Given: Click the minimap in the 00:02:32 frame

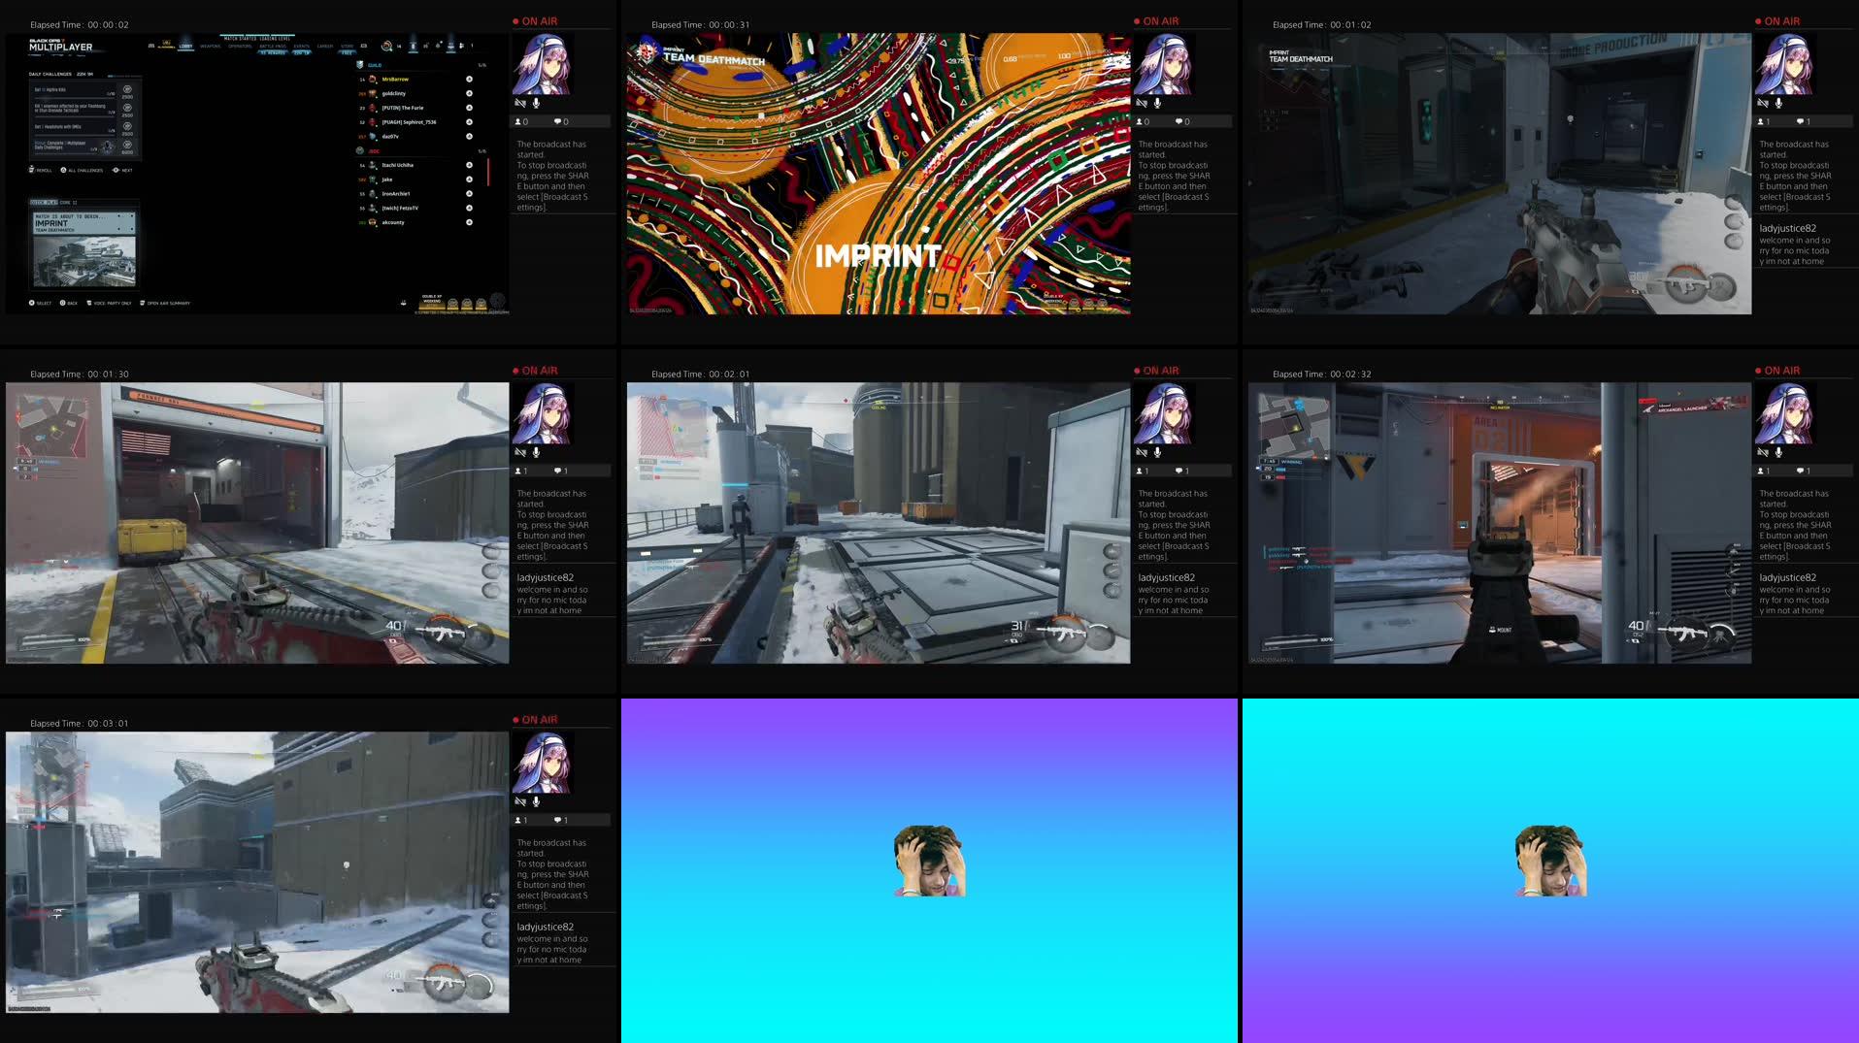Looking at the screenshot, I should coord(1295,425).
